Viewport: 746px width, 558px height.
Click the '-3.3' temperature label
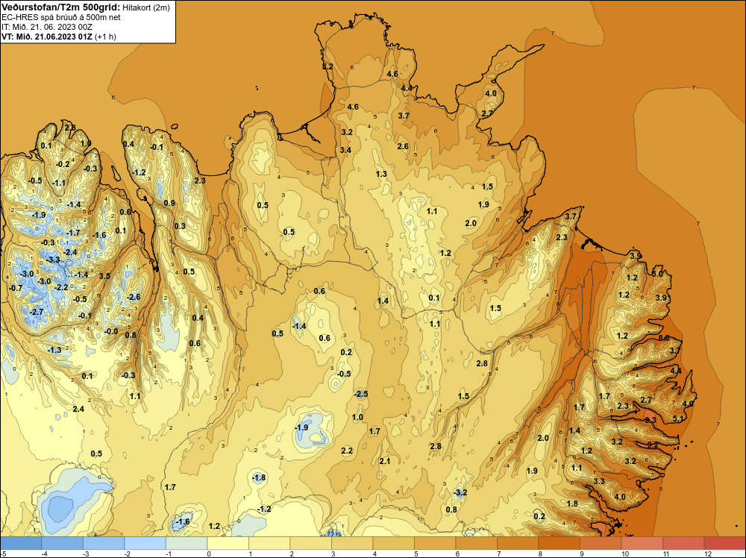point(53,260)
